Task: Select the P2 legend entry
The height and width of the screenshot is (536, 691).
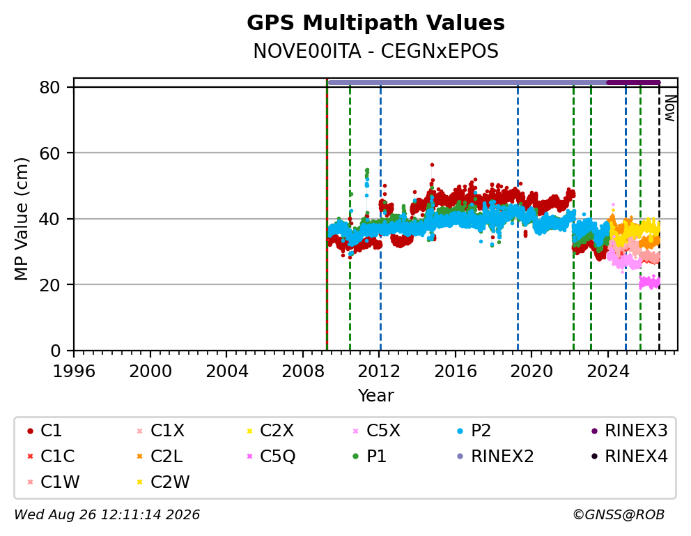Action: tap(474, 431)
